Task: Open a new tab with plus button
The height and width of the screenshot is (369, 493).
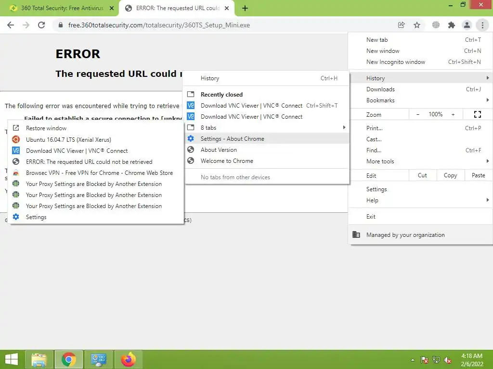Action: pyautogui.click(x=245, y=8)
